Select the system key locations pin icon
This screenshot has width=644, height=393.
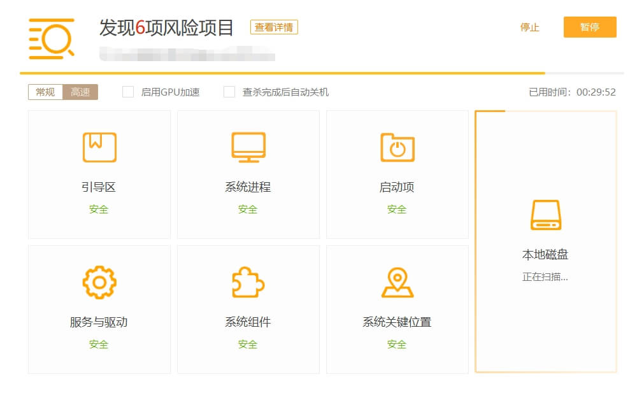click(397, 282)
